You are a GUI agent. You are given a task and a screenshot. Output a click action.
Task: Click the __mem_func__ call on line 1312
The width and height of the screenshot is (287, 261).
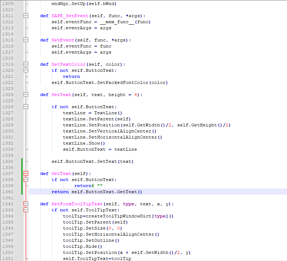(x=117, y=22)
